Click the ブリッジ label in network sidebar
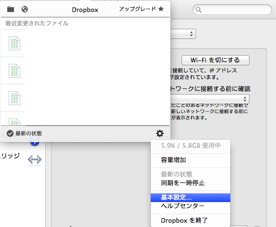The height and width of the screenshot is (227, 276). point(10,156)
